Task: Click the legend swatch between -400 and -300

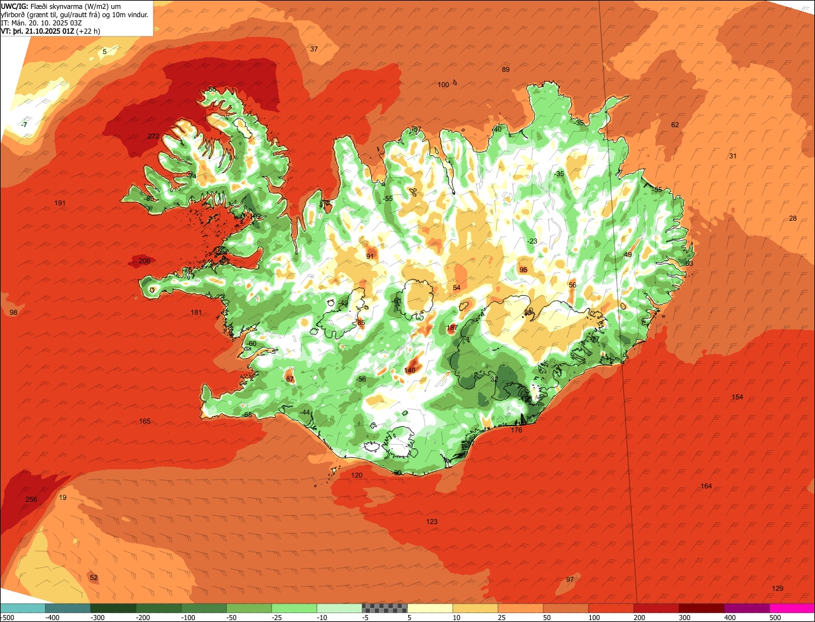Action: tap(67, 608)
